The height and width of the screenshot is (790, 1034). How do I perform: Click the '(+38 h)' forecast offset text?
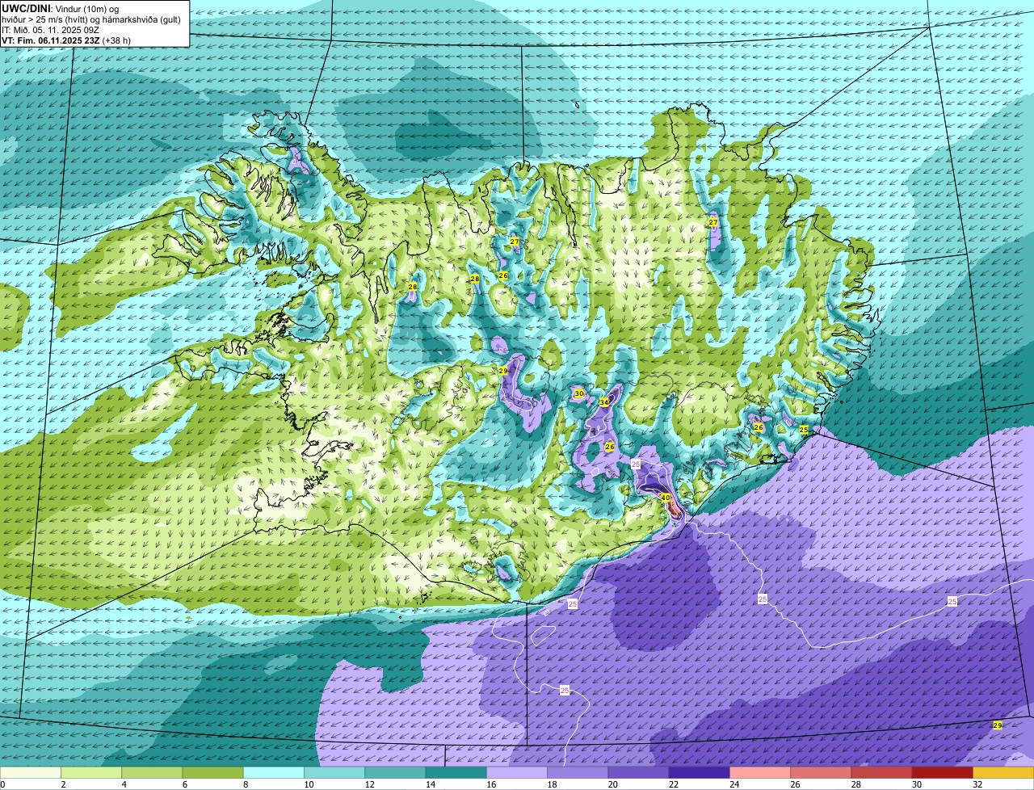click(116, 40)
